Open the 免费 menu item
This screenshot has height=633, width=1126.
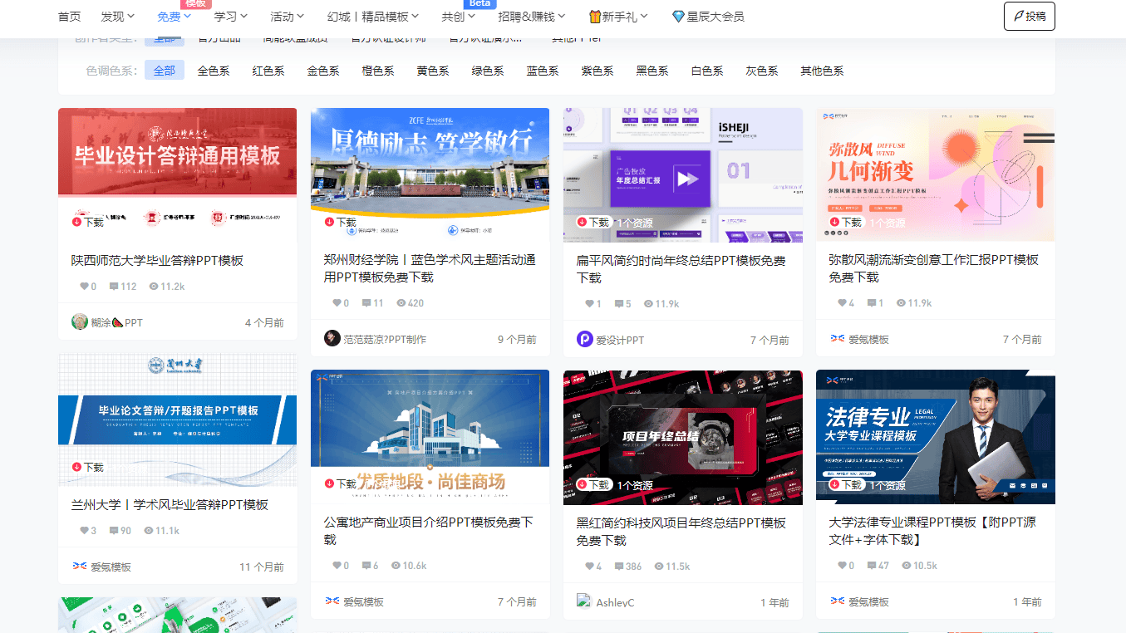(174, 17)
